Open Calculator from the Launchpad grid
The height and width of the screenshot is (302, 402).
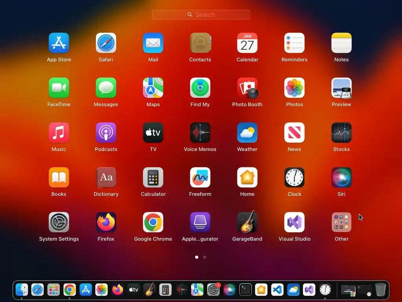(x=153, y=177)
